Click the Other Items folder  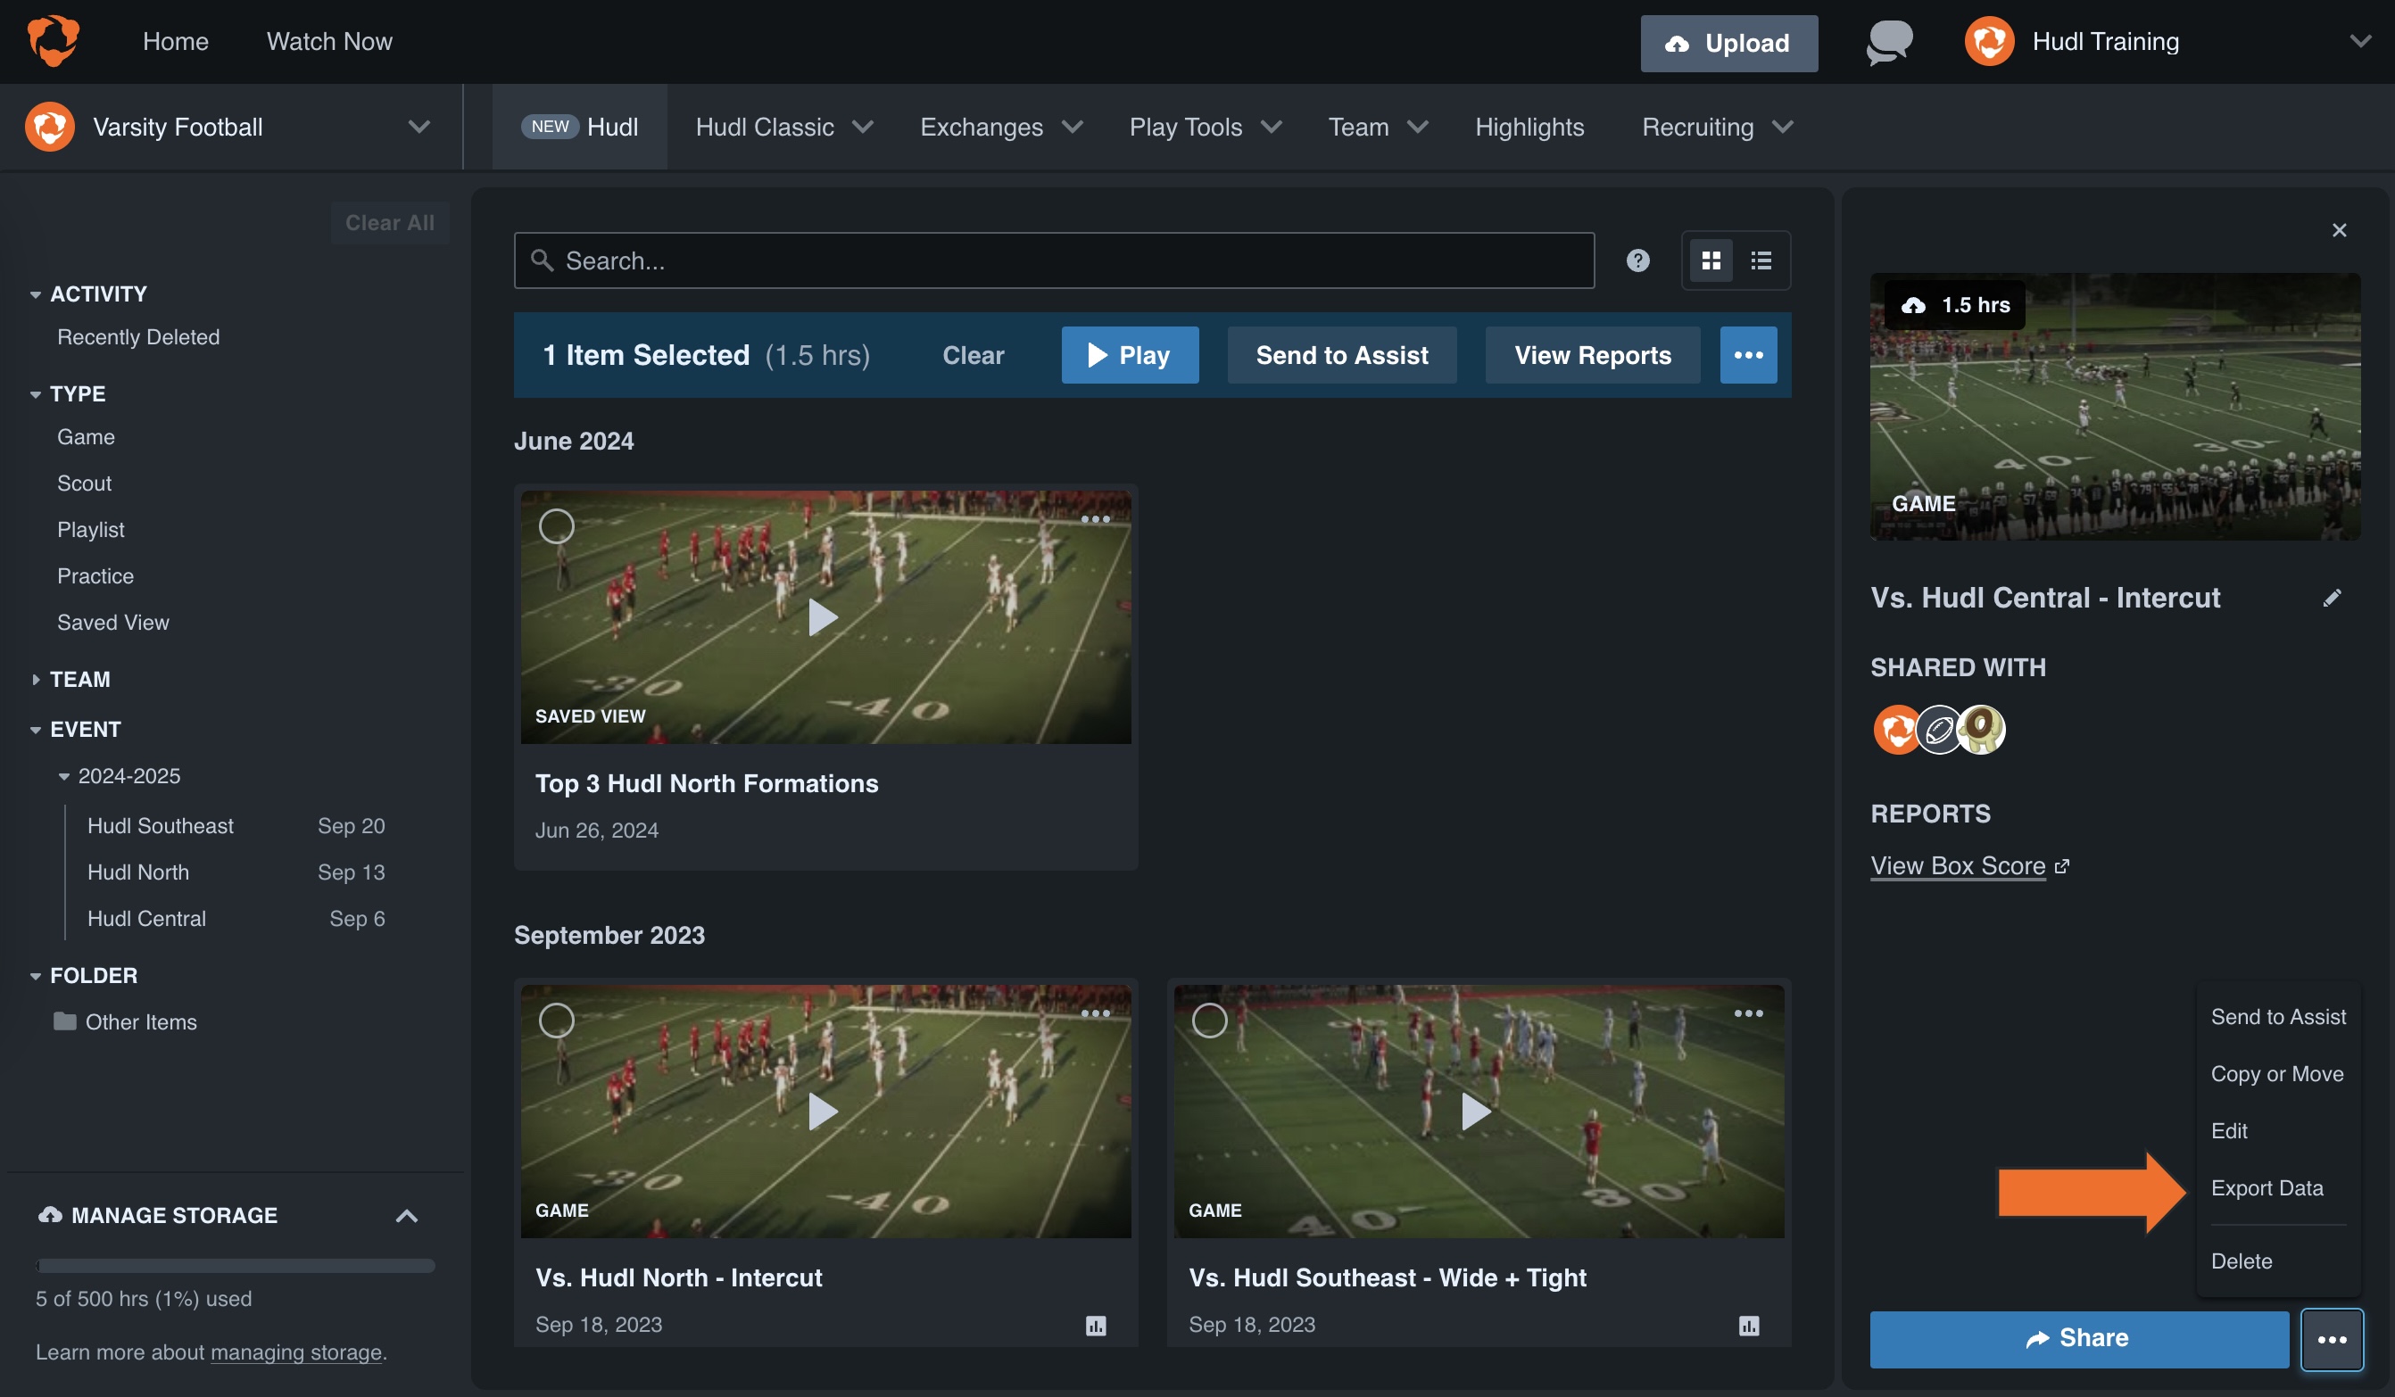click(126, 1021)
